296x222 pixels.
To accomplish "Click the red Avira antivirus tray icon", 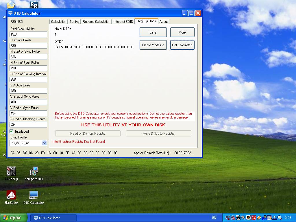I will point(254,218).
